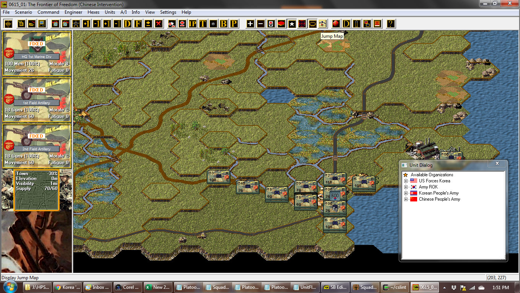Click the yellow F toolbar button

pyautogui.click(x=138, y=24)
